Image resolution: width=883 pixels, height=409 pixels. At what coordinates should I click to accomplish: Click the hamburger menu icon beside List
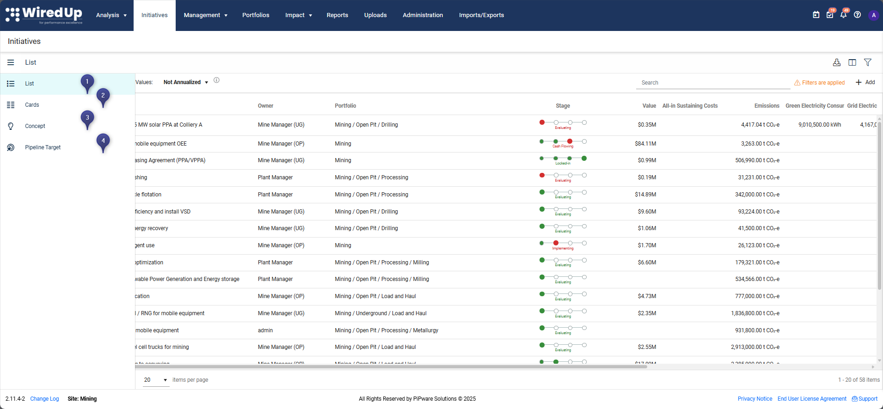pyautogui.click(x=11, y=62)
